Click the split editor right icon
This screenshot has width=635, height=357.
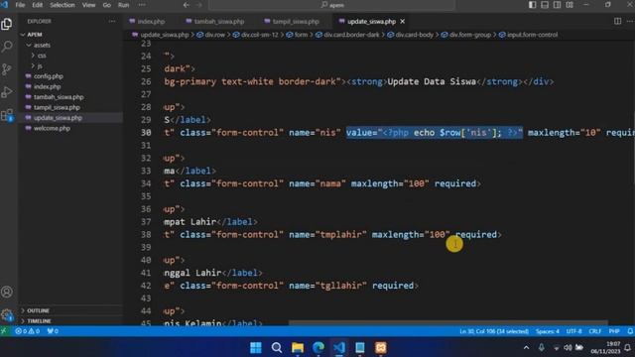[x=617, y=21]
